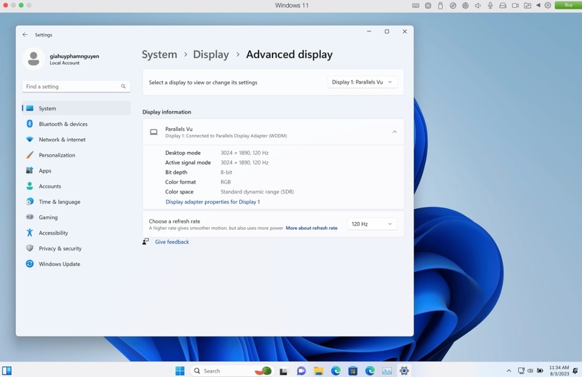Click the Bit depth value 8-bit
The image size is (582, 377).
point(226,172)
